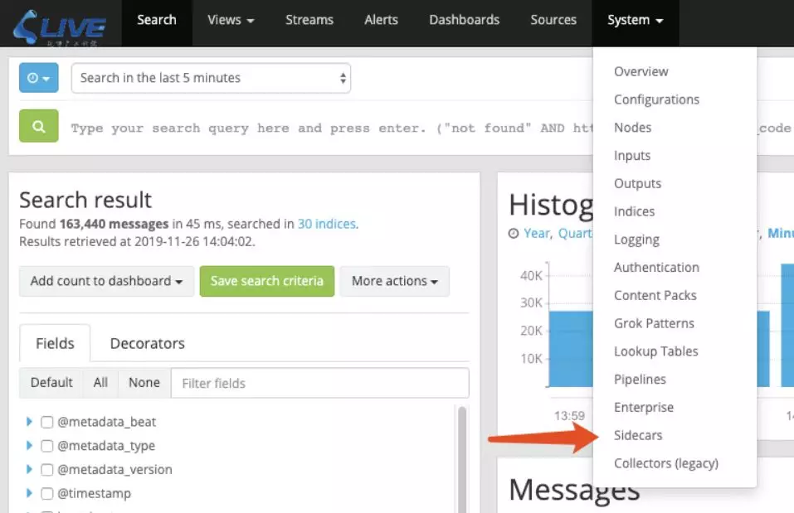Expand the @metadata_type field
Screen dimensions: 794x513
[x=29, y=445]
